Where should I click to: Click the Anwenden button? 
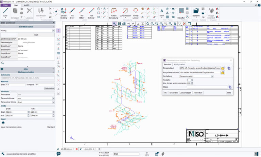(173, 93)
